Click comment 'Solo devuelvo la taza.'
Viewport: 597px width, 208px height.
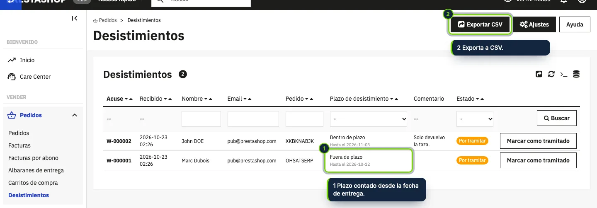point(429,141)
